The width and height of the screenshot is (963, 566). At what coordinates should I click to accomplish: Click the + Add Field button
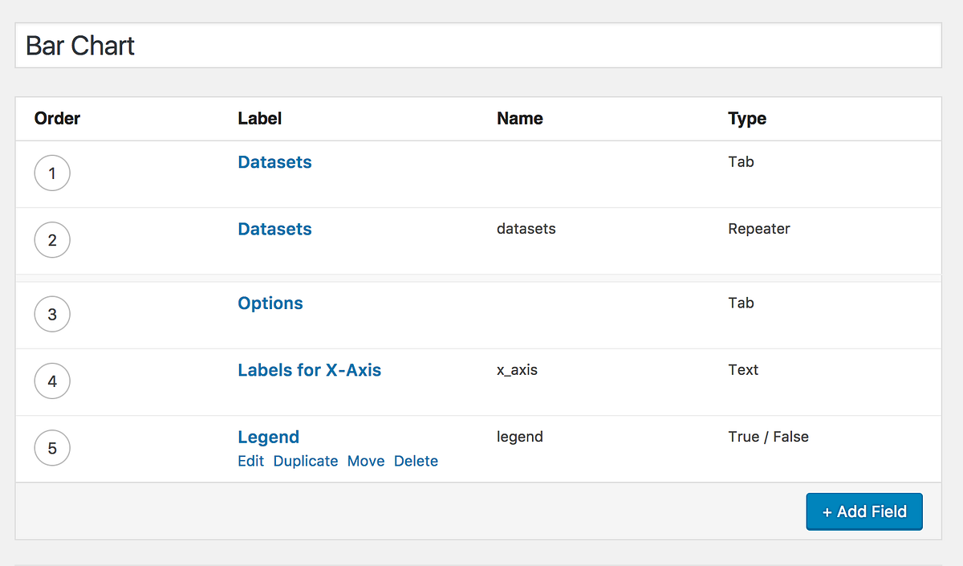coord(864,511)
